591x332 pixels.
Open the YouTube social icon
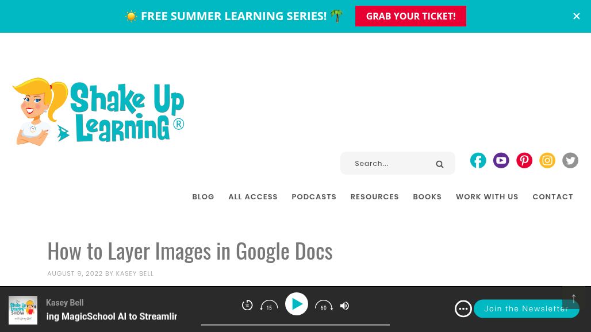point(501,160)
